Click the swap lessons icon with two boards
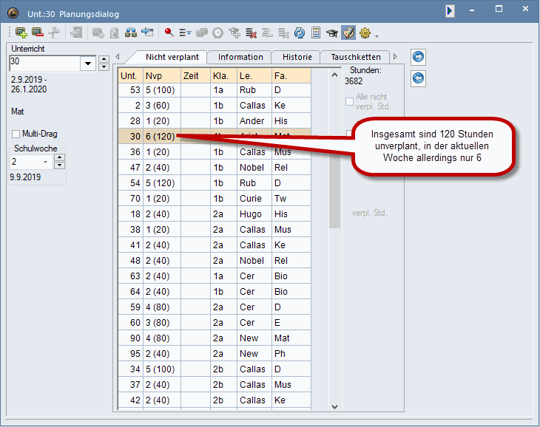Screen dimensions: 540x427 pos(131,33)
